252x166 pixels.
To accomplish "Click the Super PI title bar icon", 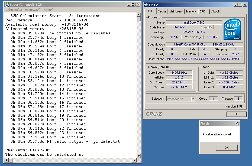I will click(7, 5).
